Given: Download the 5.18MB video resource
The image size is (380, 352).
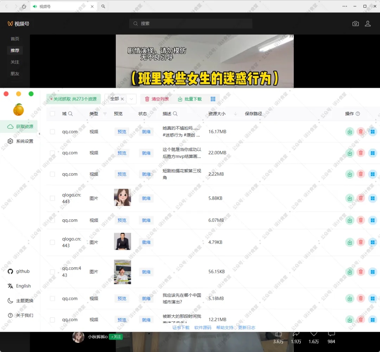Looking at the screenshot, I should point(350,298).
